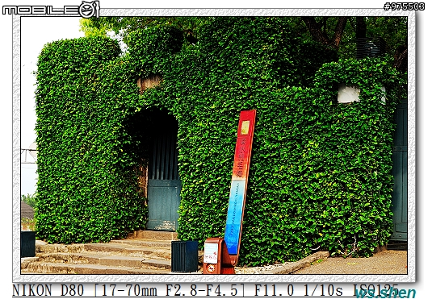Click the "wsshen" signature text

[385, 293]
